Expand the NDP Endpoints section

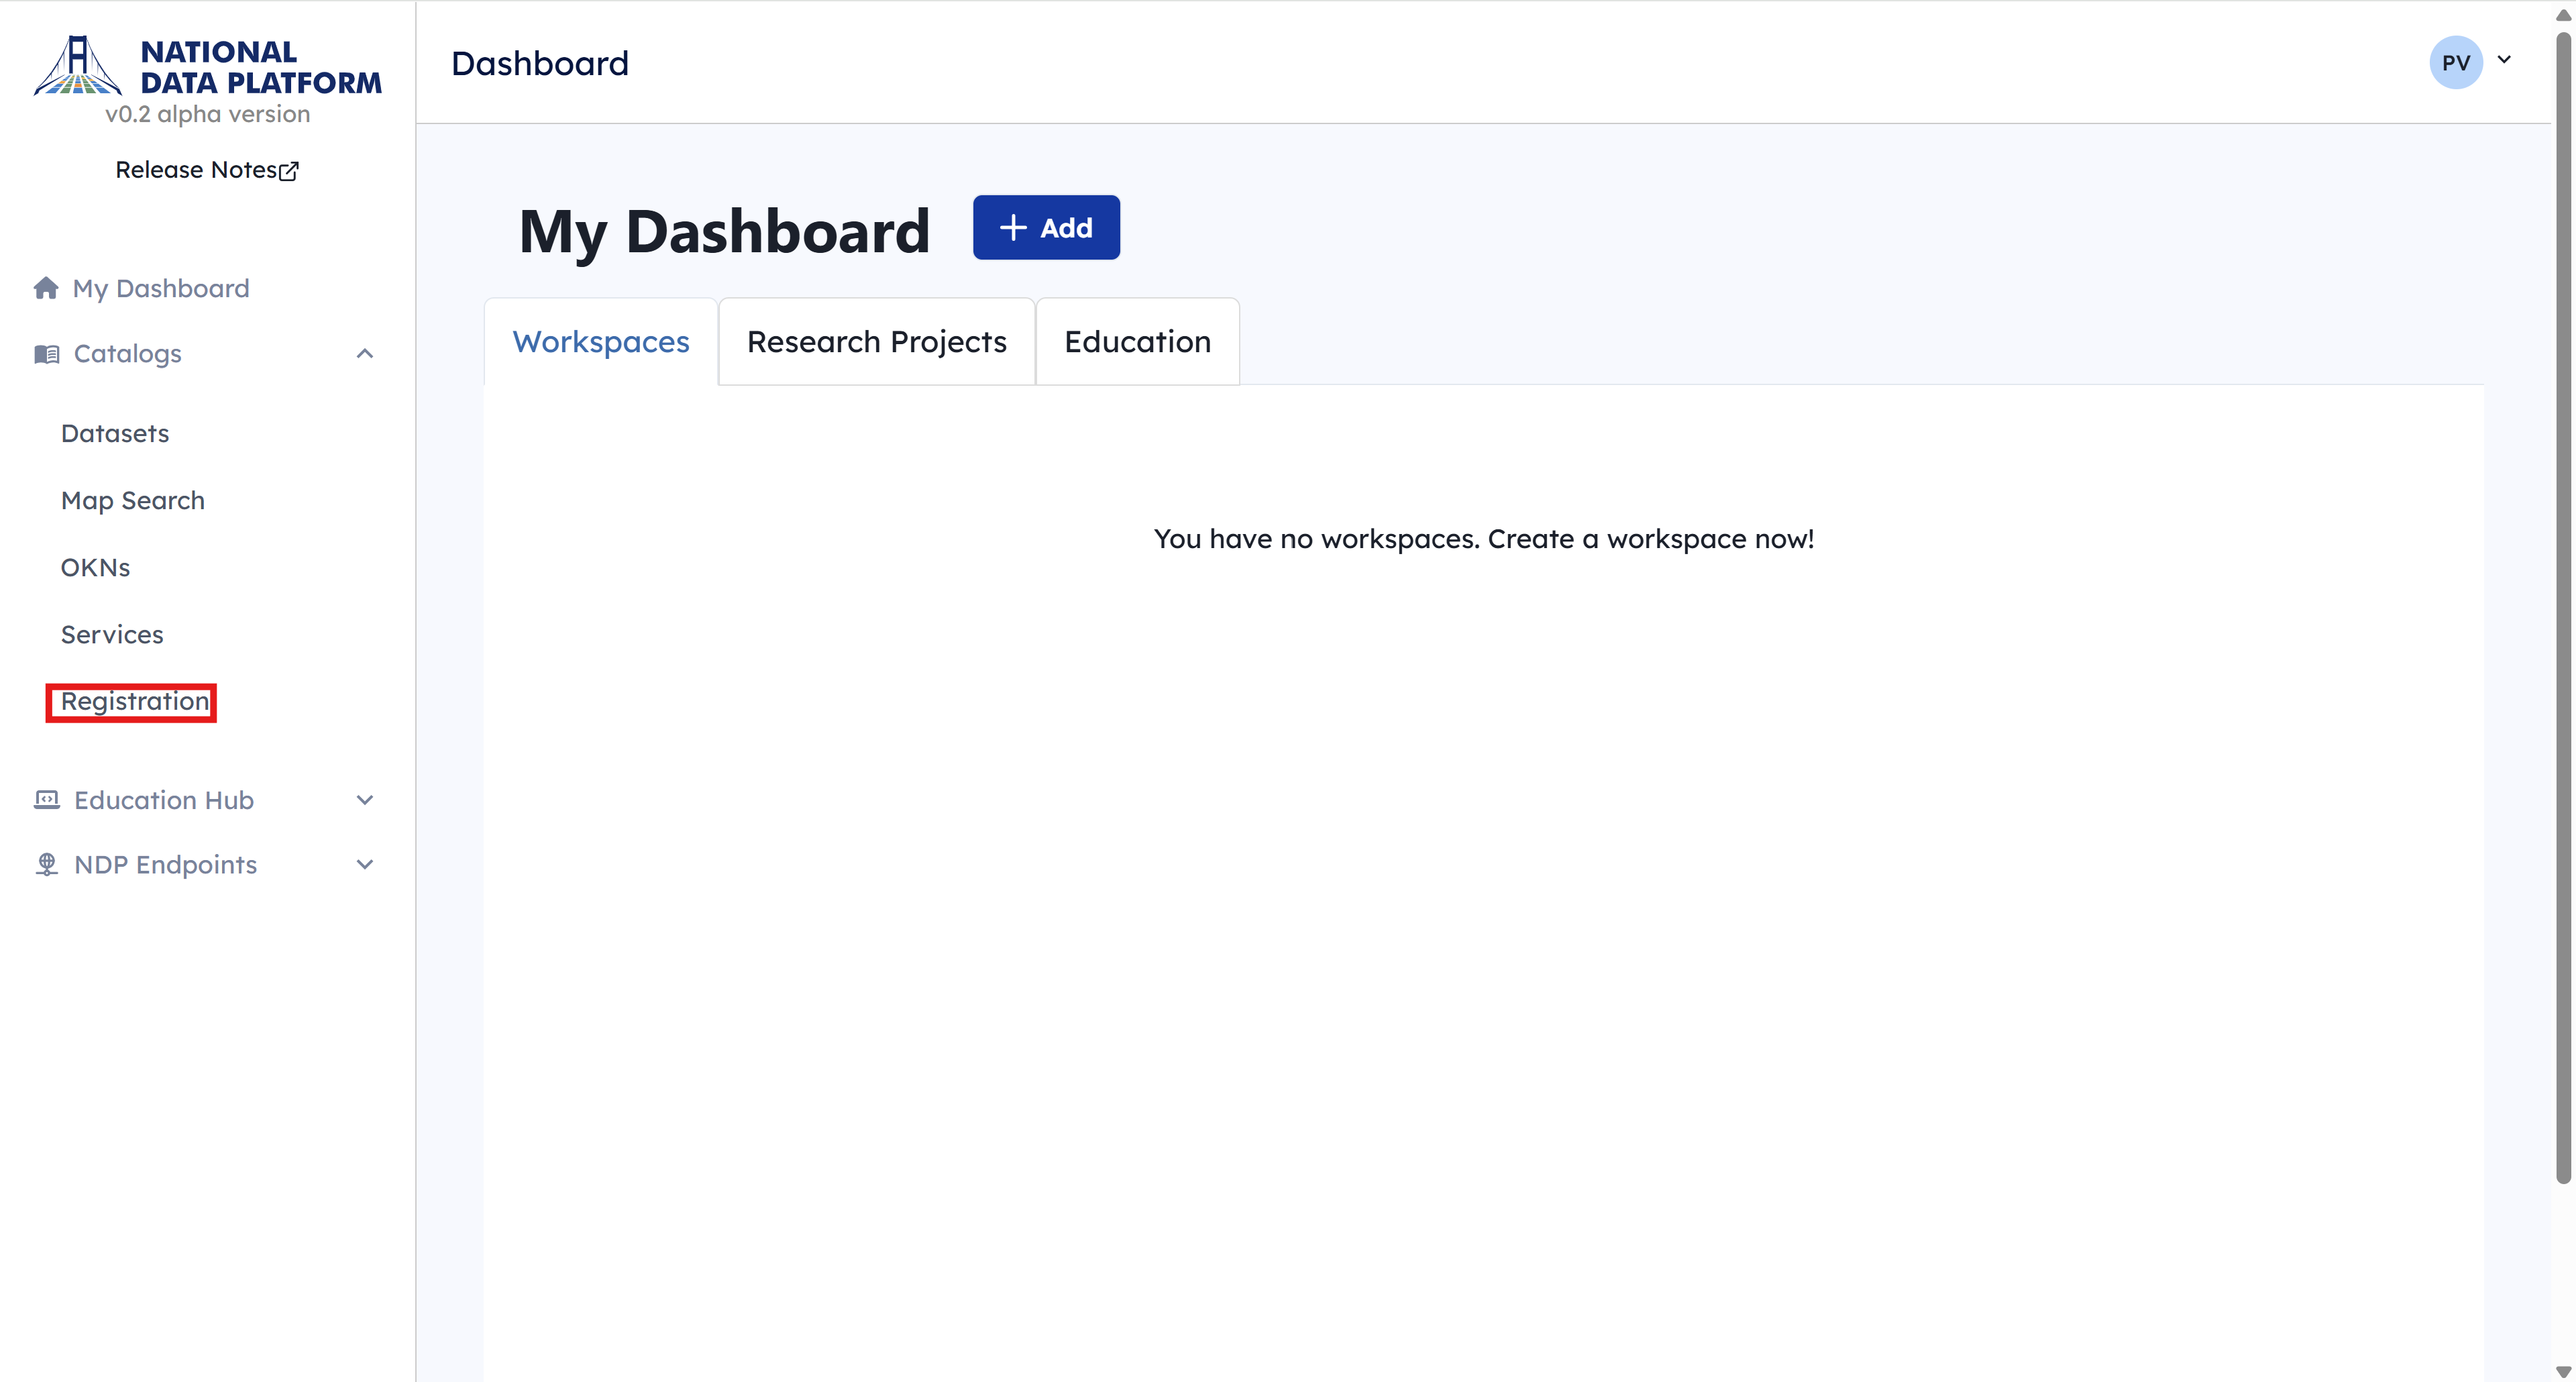(x=365, y=865)
